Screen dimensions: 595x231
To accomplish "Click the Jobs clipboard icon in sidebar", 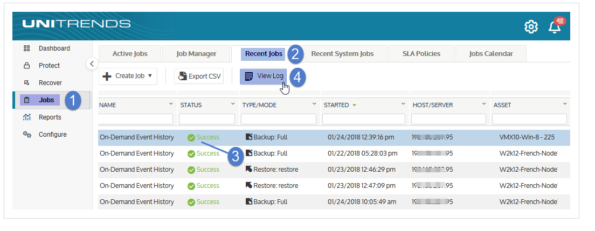I will pos(26,101).
